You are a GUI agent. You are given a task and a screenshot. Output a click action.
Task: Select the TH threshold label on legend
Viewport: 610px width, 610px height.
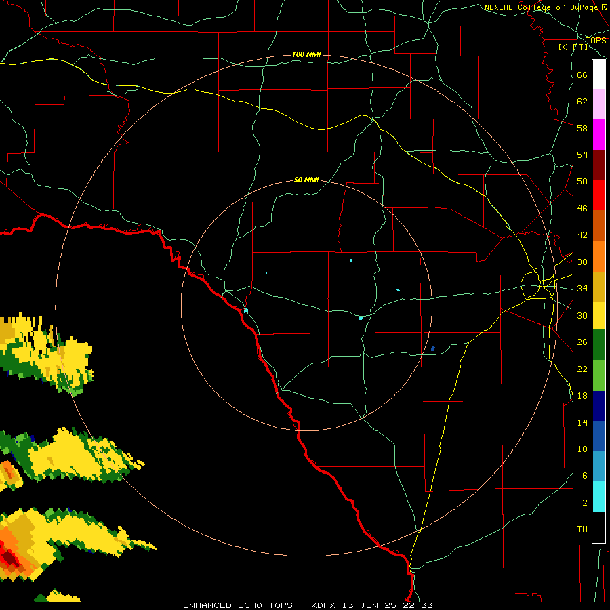coord(582,529)
